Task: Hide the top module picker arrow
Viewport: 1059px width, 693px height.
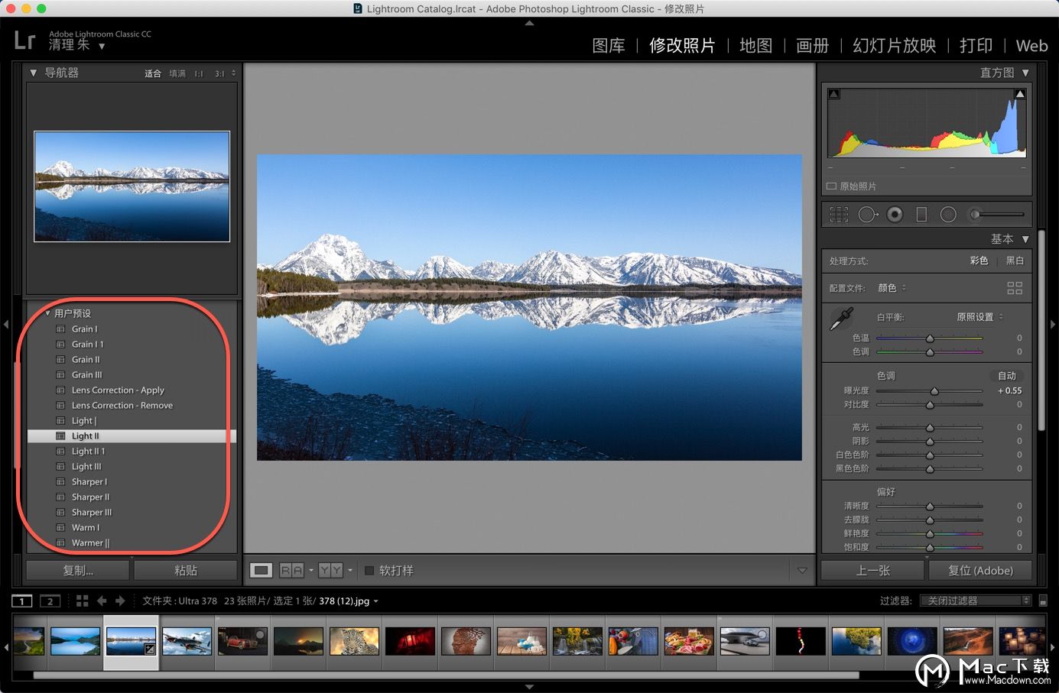Action: point(529,23)
